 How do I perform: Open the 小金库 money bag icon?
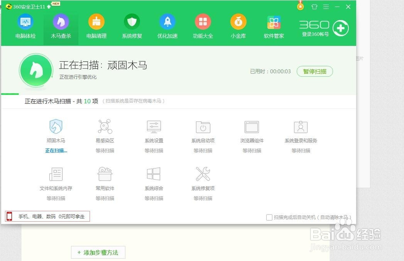[x=238, y=22]
